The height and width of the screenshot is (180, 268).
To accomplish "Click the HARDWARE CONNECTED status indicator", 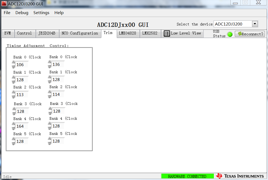I will 188,176.
